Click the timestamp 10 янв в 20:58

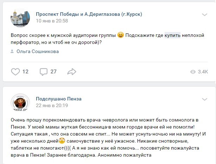(52, 21)
